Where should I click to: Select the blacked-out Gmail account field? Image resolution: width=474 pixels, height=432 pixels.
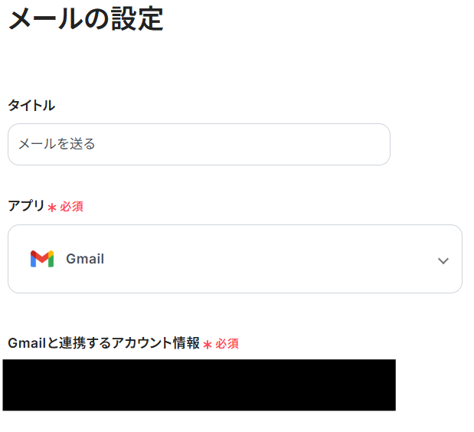point(199,385)
